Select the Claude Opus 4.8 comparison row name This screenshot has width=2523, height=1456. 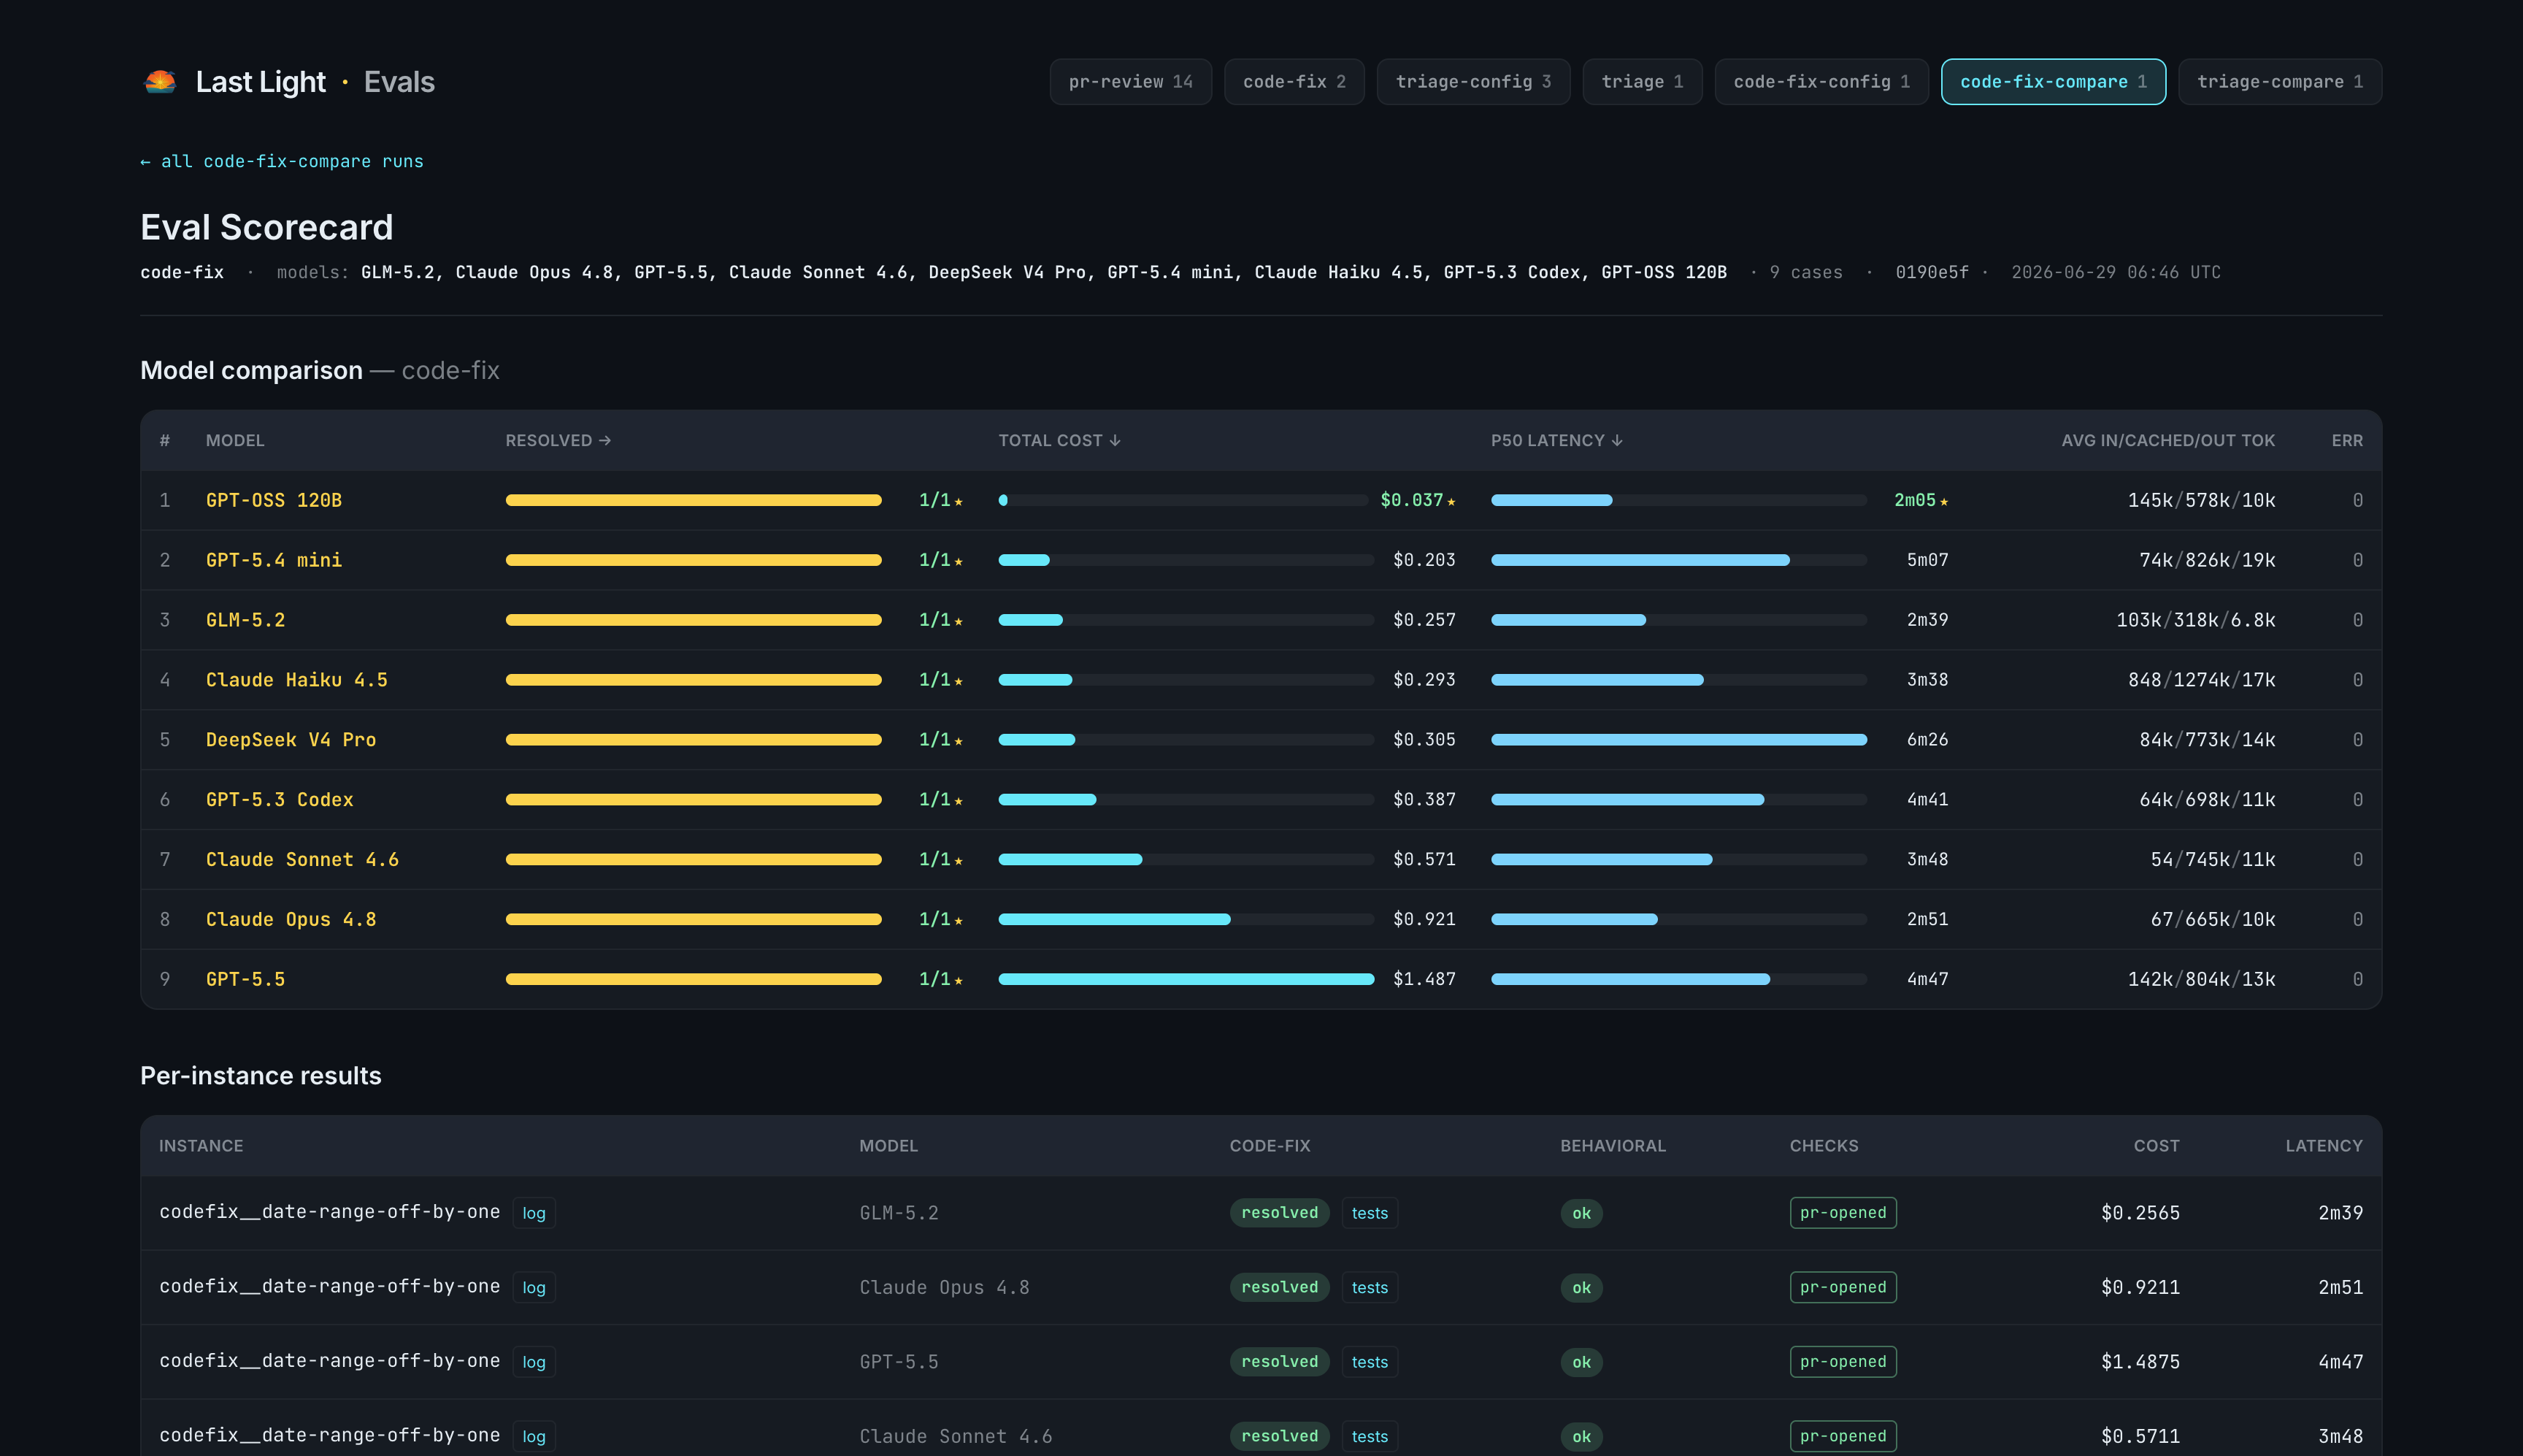pyautogui.click(x=291, y=920)
